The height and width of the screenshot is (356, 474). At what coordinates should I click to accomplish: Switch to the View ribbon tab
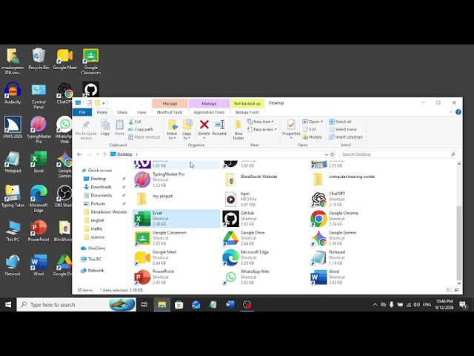pyautogui.click(x=141, y=112)
